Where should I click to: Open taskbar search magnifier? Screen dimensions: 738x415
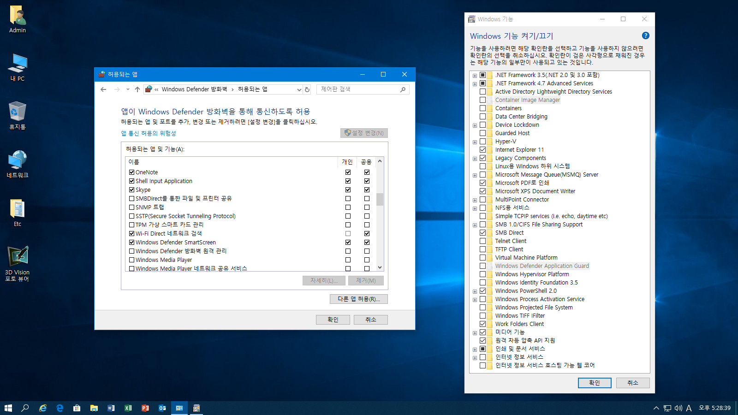[25, 408]
